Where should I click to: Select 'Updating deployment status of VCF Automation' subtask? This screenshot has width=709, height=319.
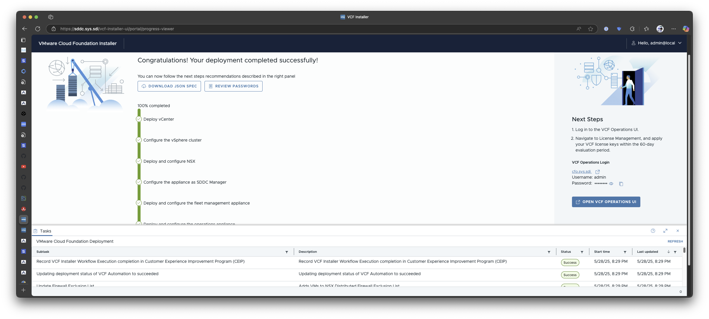coord(97,274)
